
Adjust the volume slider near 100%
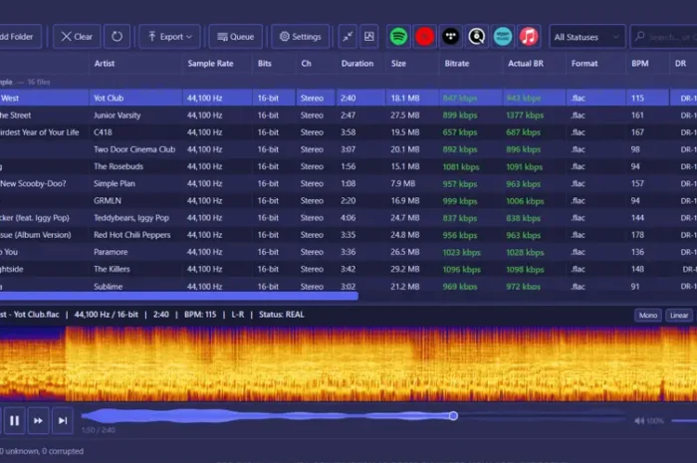click(684, 420)
